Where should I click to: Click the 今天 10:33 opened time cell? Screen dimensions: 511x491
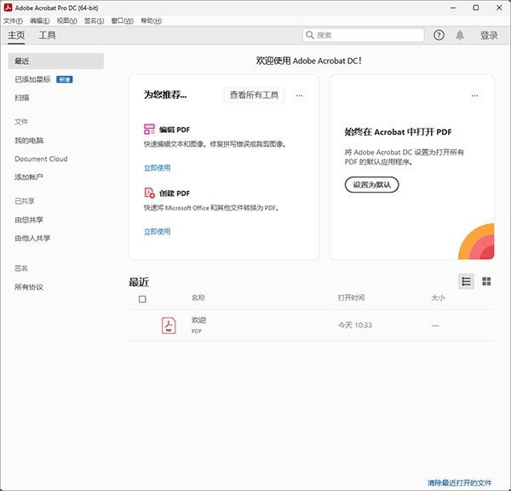tap(355, 326)
